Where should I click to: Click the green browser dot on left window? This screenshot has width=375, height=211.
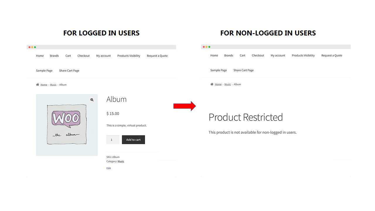point(35,47)
